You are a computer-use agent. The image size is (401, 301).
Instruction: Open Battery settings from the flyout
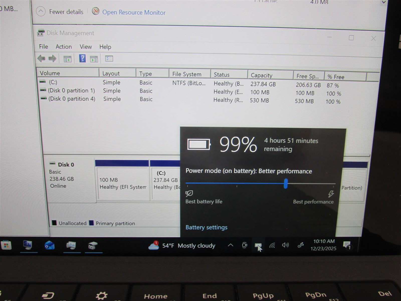pyautogui.click(x=206, y=227)
